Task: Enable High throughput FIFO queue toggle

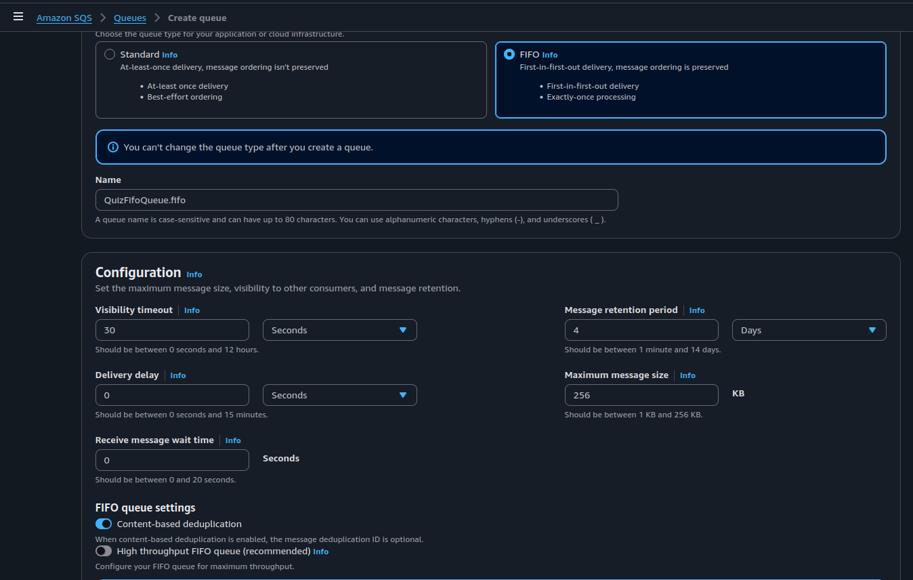Action: coord(104,551)
